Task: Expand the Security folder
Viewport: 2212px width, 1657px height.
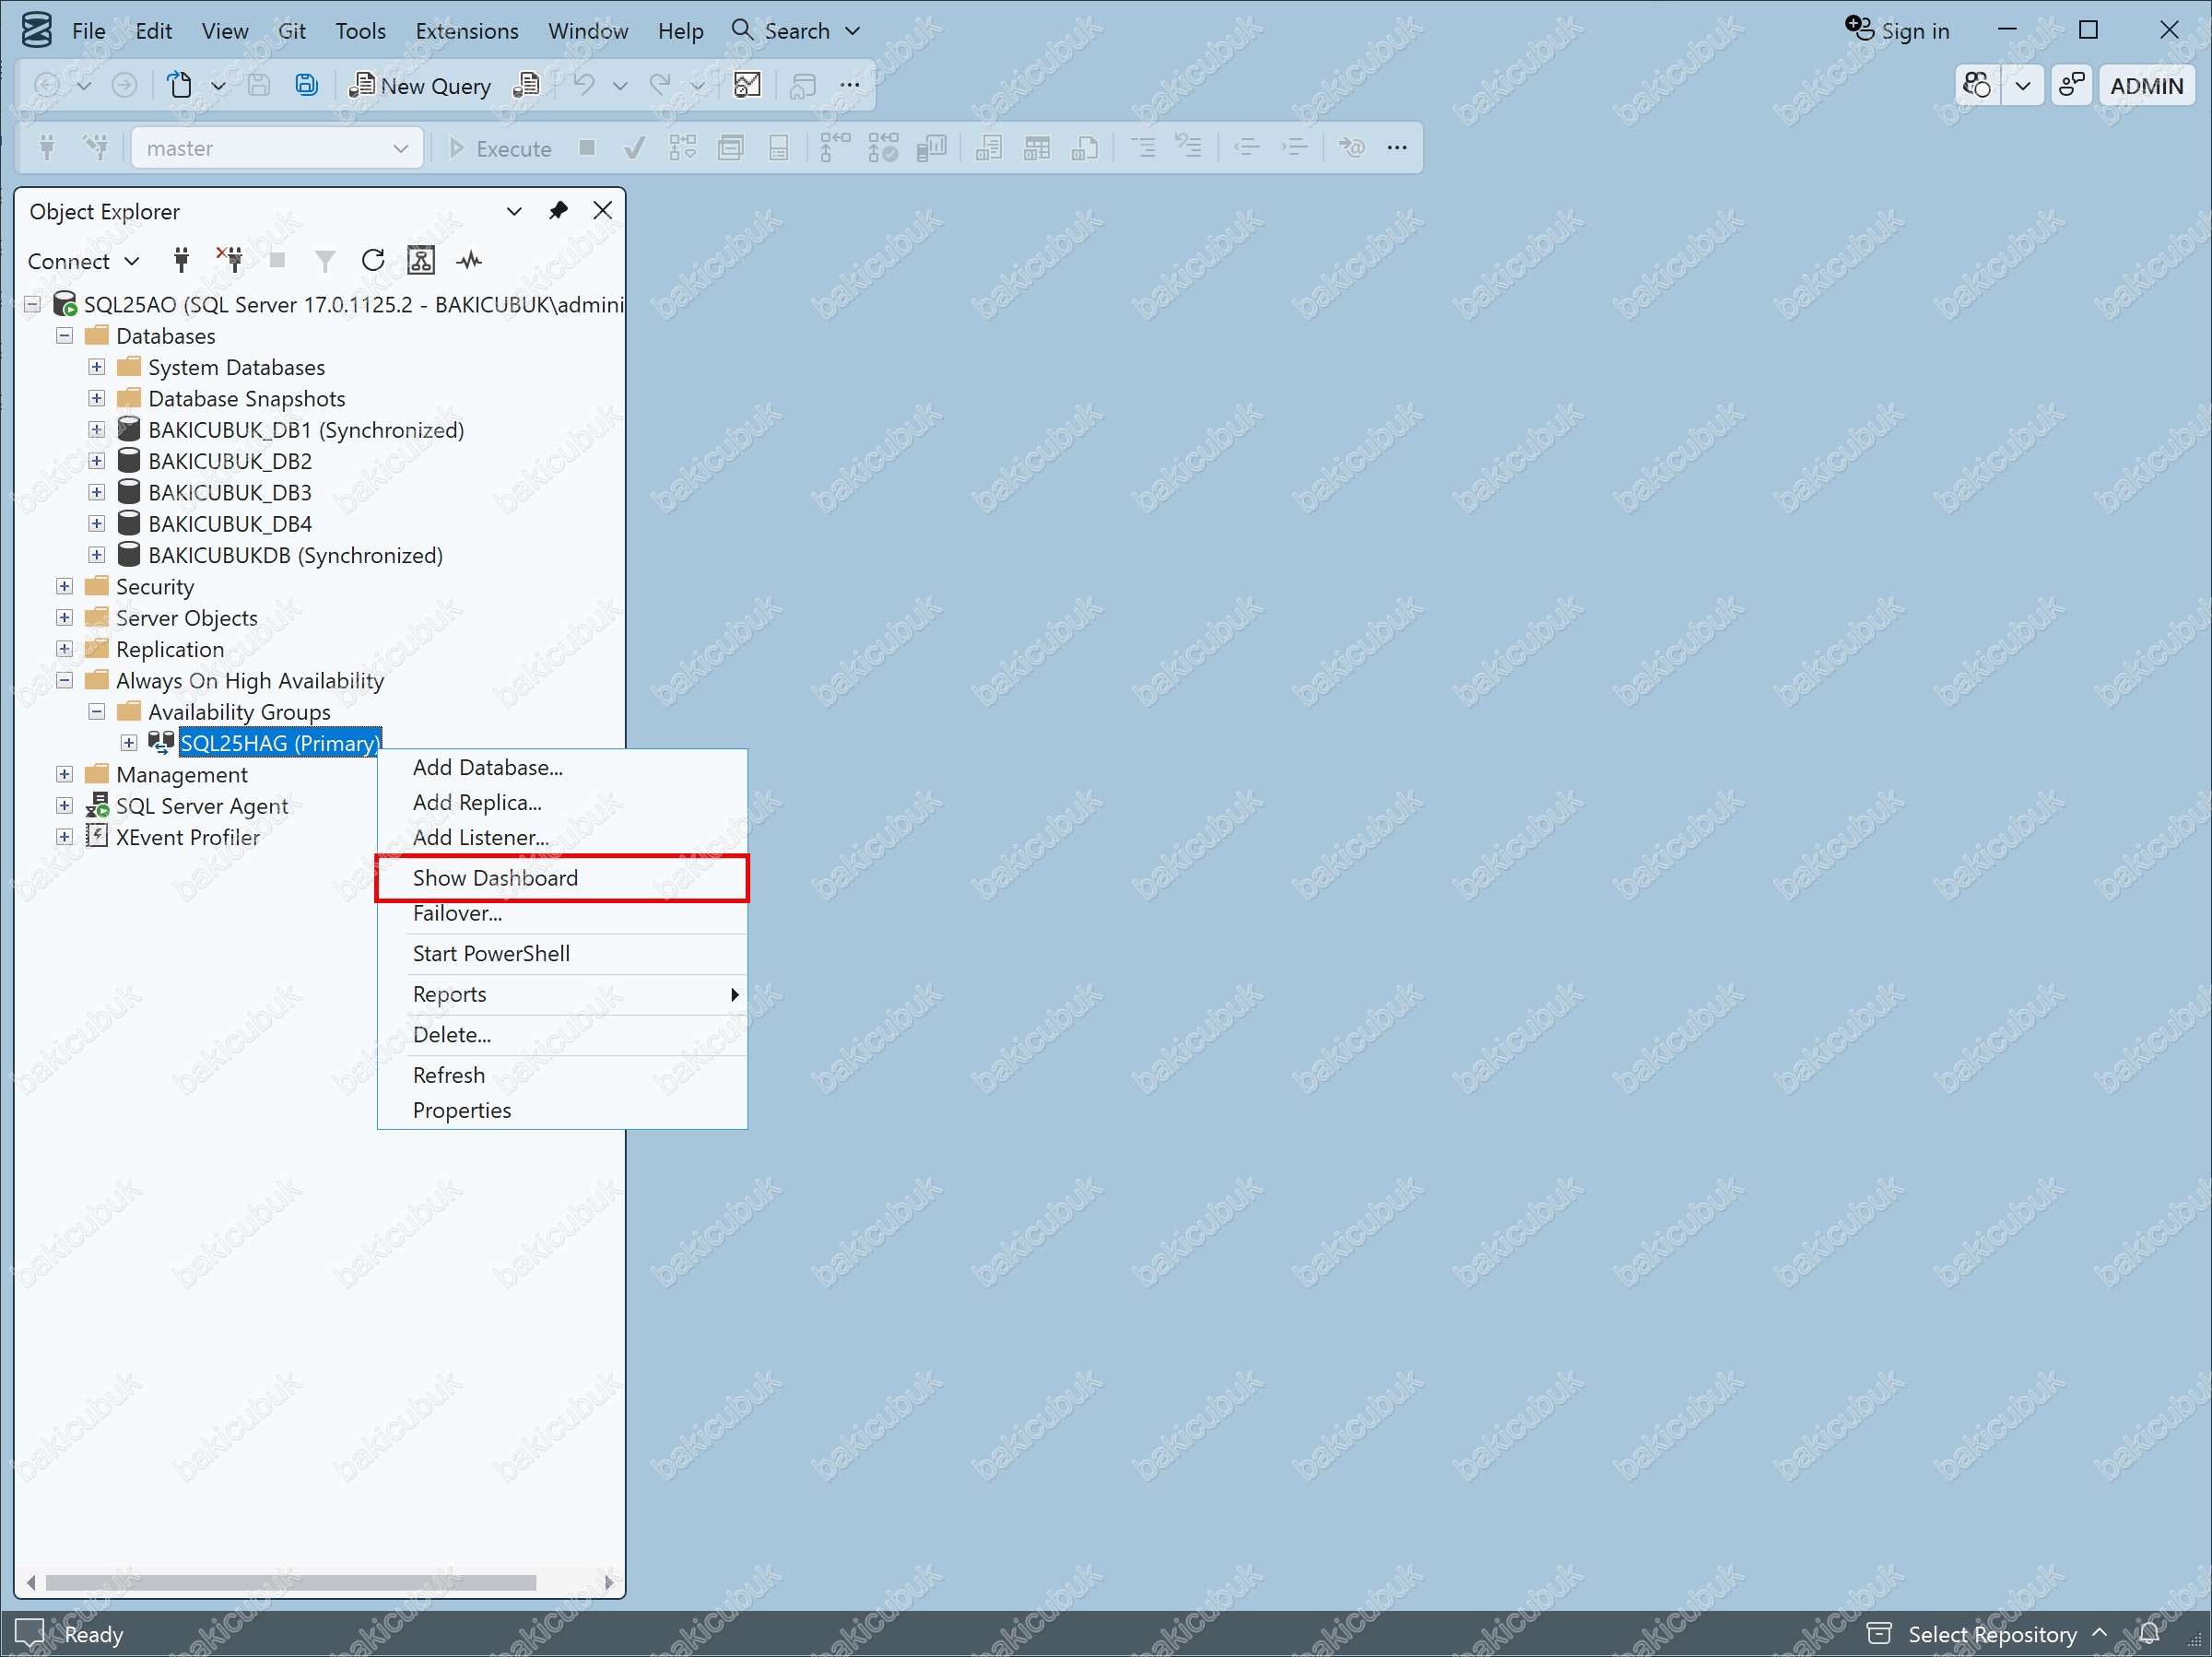Action: point(65,586)
